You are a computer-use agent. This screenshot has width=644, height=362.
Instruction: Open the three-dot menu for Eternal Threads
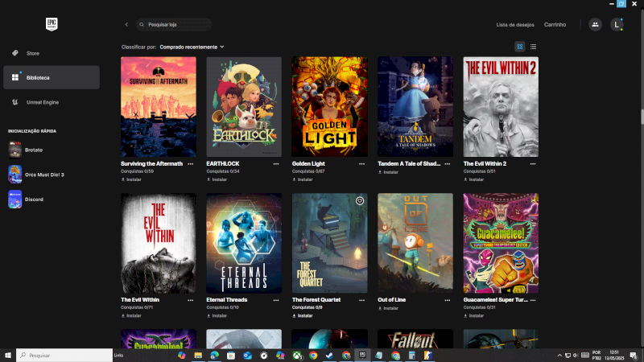point(276,300)
